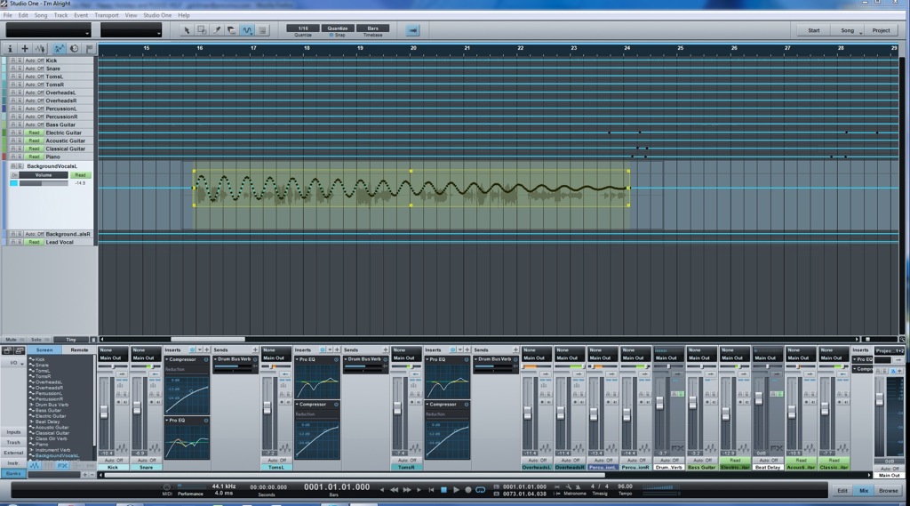This screenshot has height=506, width=910.
Task: Click the track inspector 'i' icon
Action: [x=11, y=49]
